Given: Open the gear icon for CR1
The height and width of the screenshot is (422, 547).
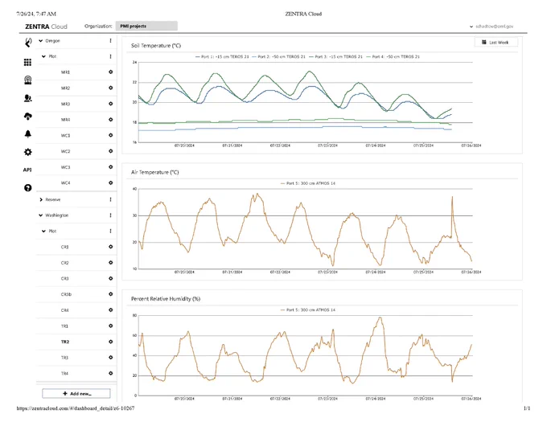Looking at the screenshot, I should pos(110,247).
